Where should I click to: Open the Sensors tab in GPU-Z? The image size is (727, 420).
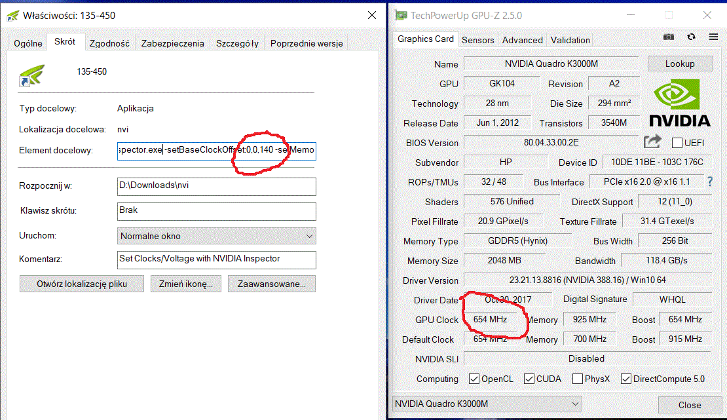(477, 41)
